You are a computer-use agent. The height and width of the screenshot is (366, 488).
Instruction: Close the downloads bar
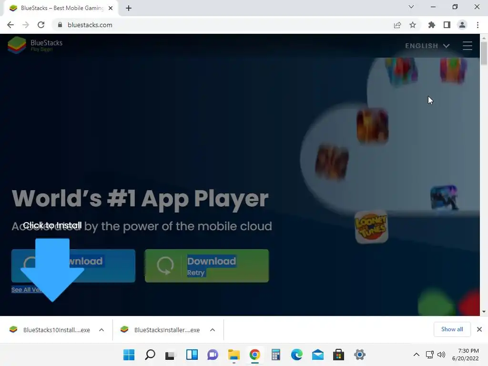click(x=479, y=329)
